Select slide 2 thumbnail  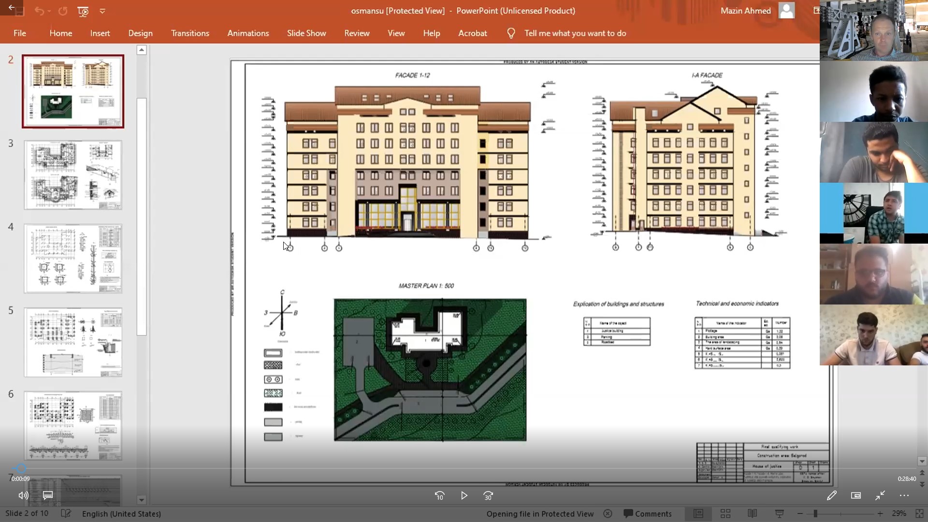pos(73,91)
